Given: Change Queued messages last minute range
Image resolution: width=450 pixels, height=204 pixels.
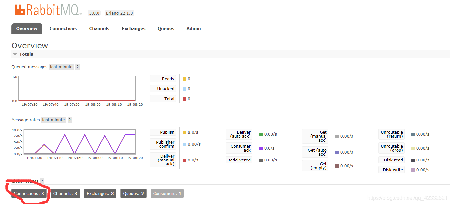Looking at the screenshot, I should click(x=61, y=67).
